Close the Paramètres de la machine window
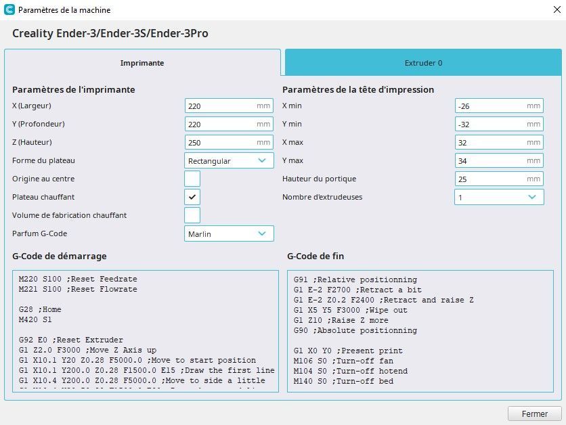Screen dimensions: 566x425 point(557,9)
